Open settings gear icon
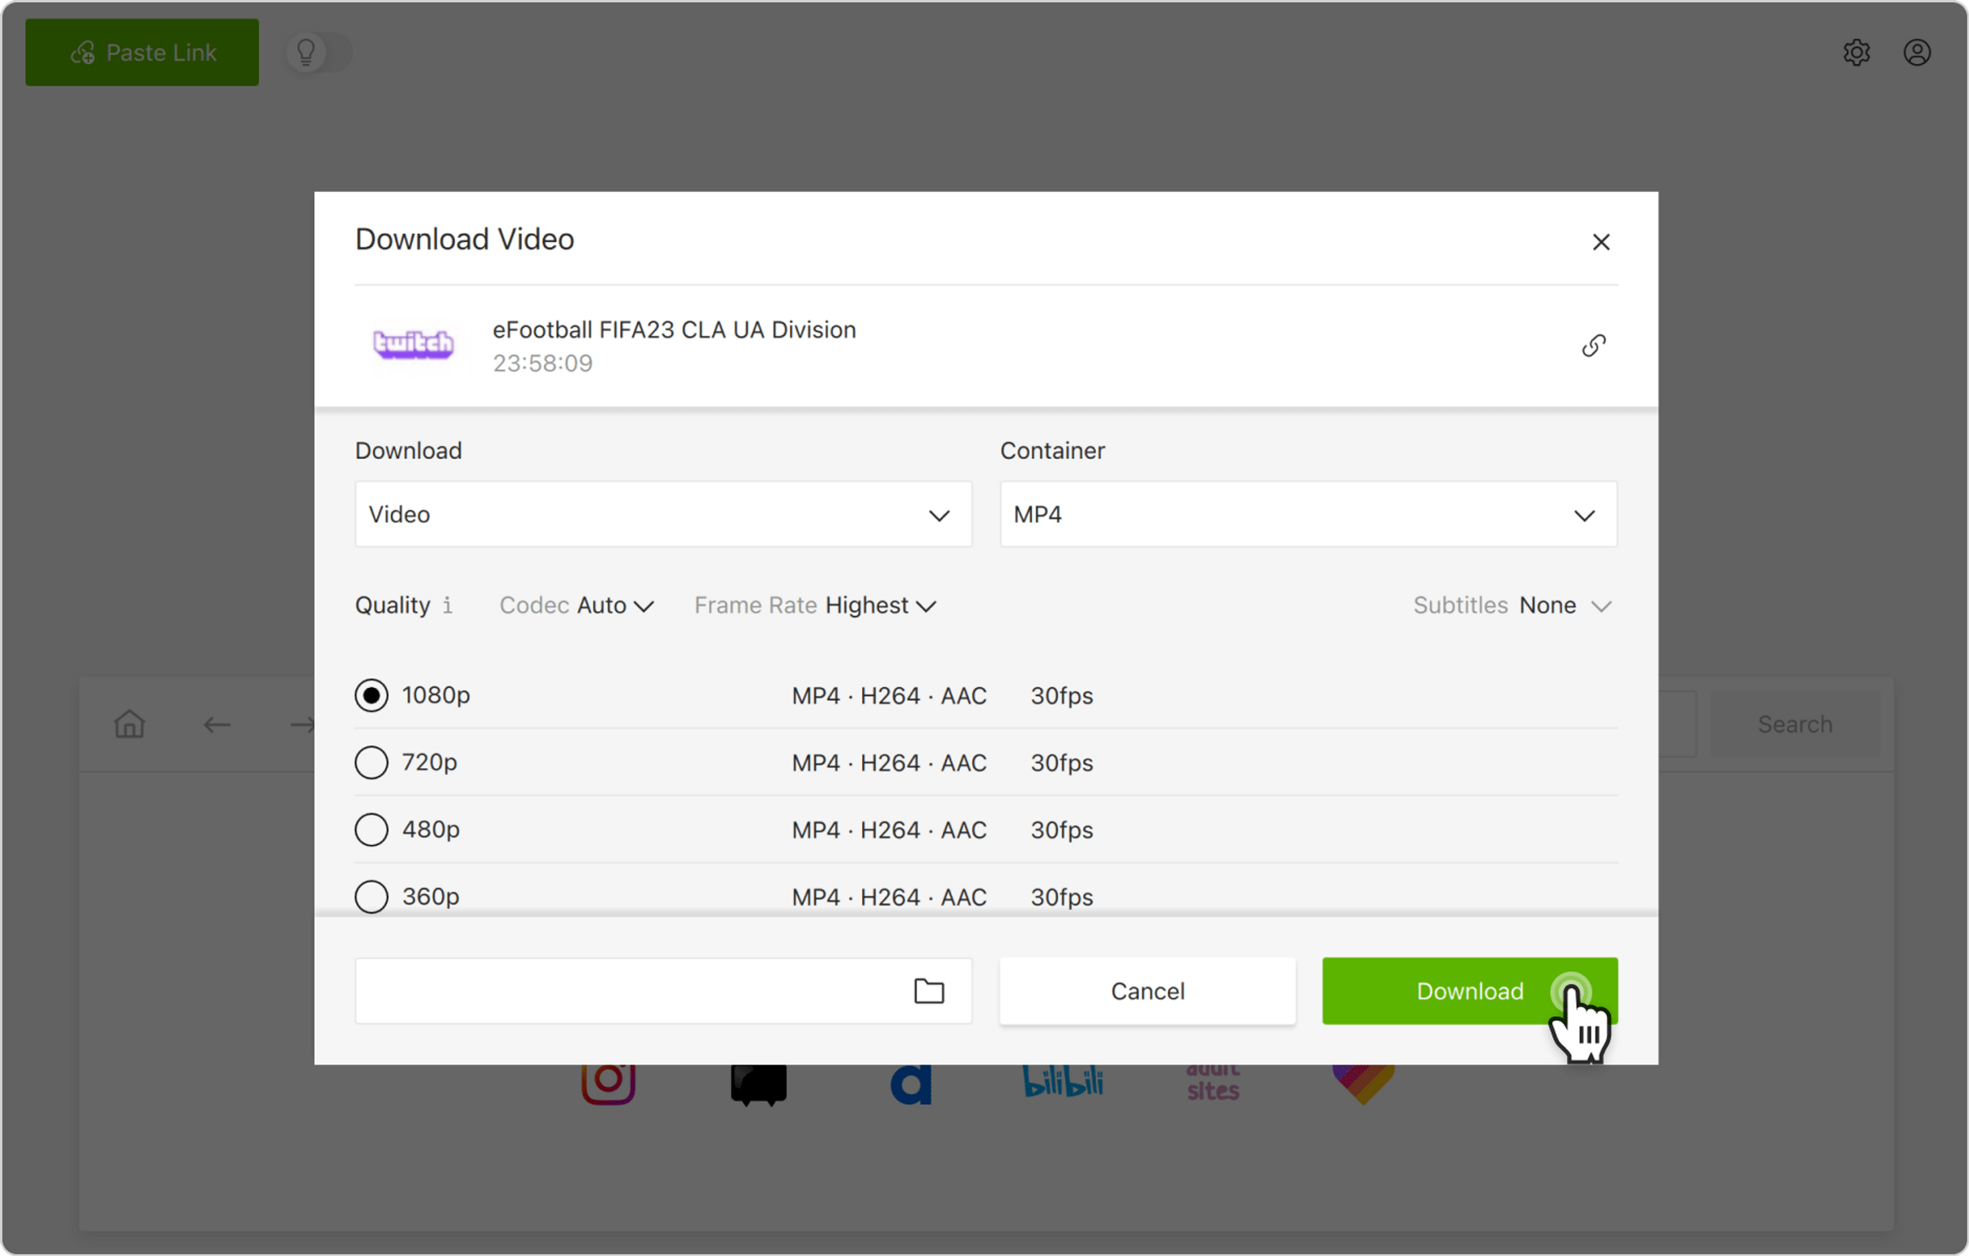The image size is (1969, 1256). pos(1856,53)
